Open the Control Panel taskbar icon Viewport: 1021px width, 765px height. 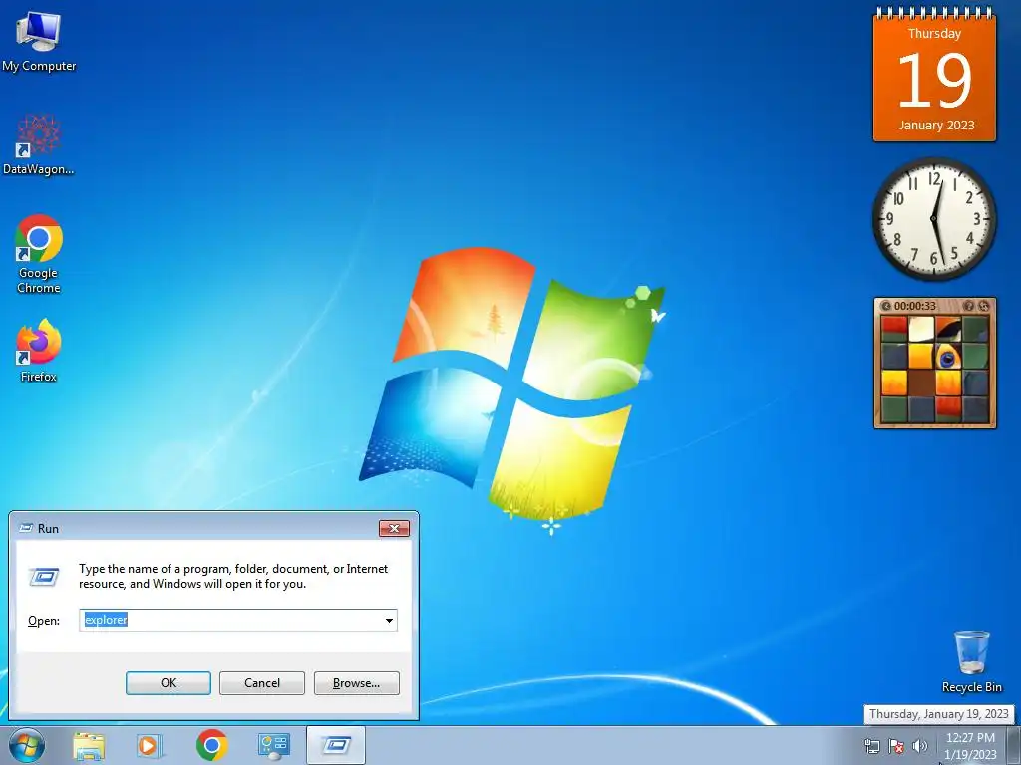[x=273, y=745]
